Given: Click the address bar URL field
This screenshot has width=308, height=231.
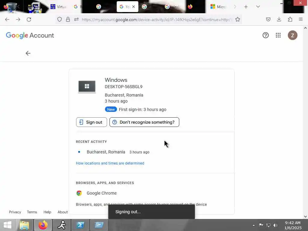Looking at the screenshot, I should [156, 20].
